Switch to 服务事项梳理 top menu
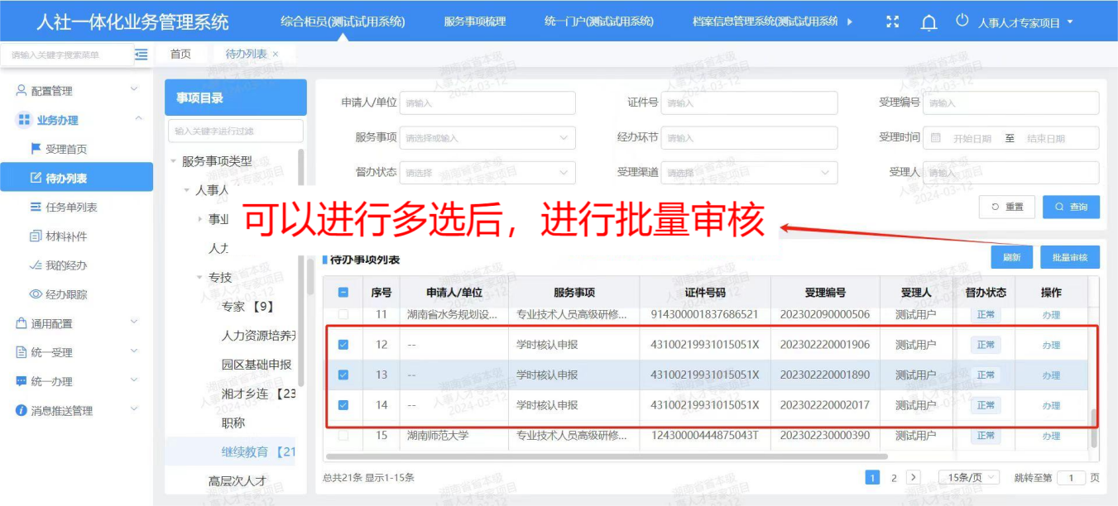This screenshot has width=1118, height=506. click(474, 21)
